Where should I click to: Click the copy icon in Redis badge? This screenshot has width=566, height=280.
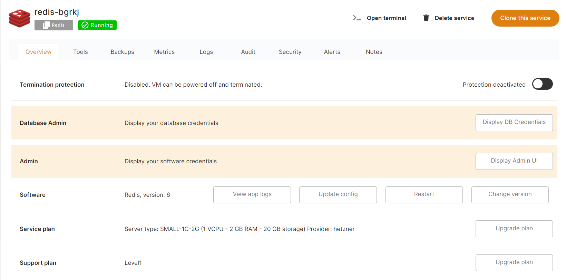46,25
